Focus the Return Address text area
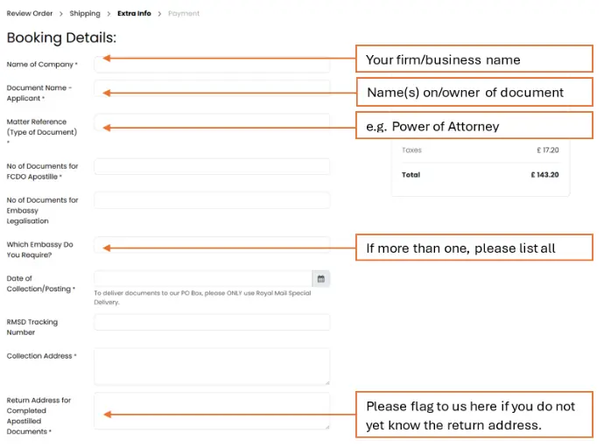604x447 pixels. [x=212, y=410]
